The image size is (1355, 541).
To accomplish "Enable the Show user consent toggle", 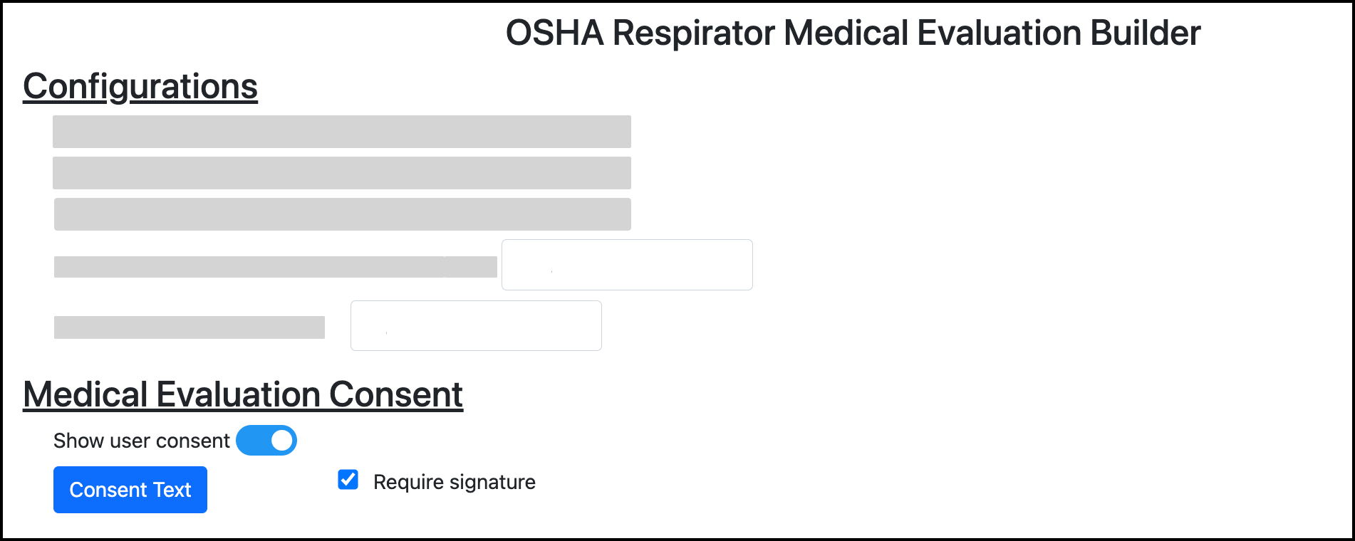I will pos(266,440).
